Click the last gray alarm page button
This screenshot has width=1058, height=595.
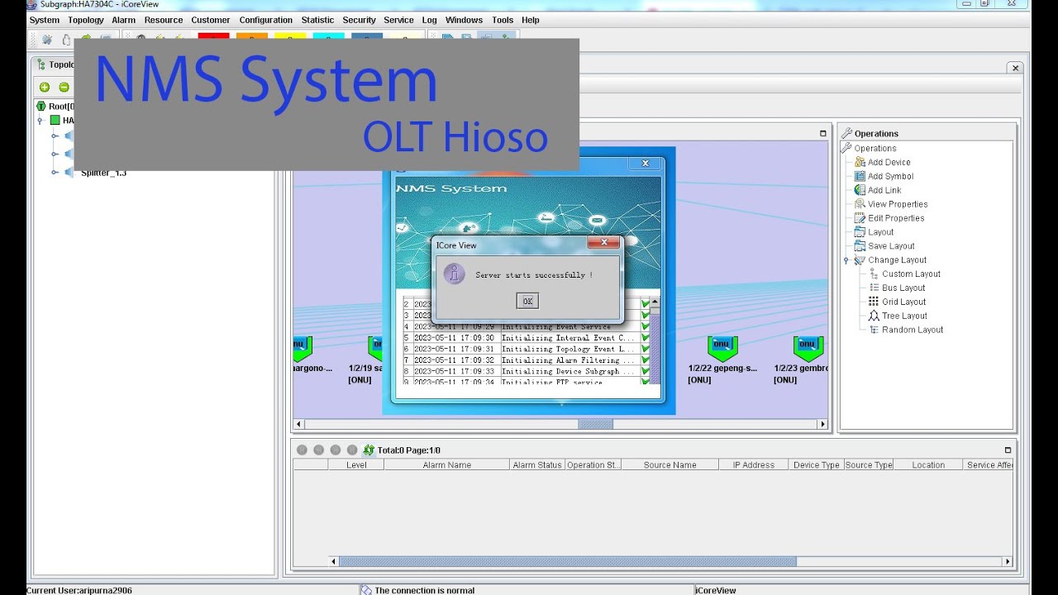coord(352,450)
